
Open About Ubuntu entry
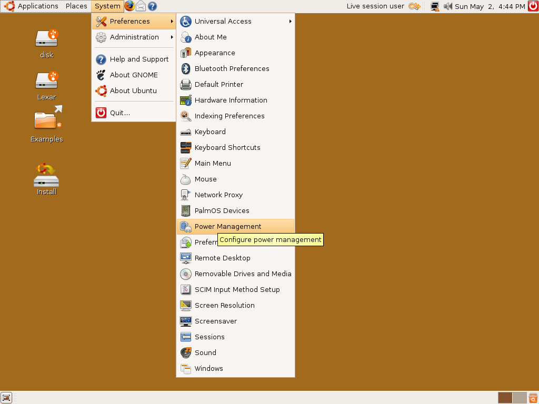[x=134, y=90]
